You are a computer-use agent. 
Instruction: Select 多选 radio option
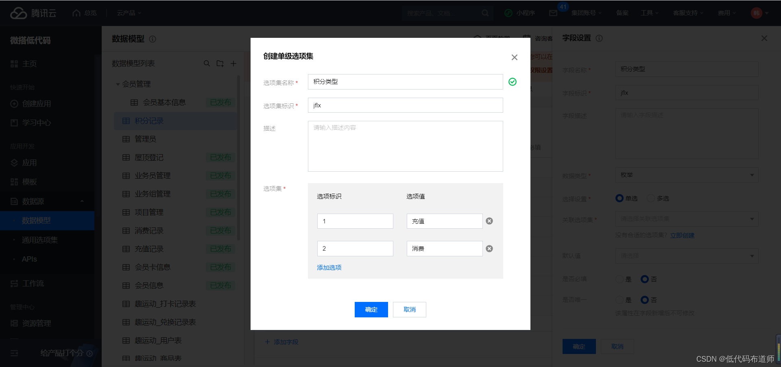coord(651,198)
